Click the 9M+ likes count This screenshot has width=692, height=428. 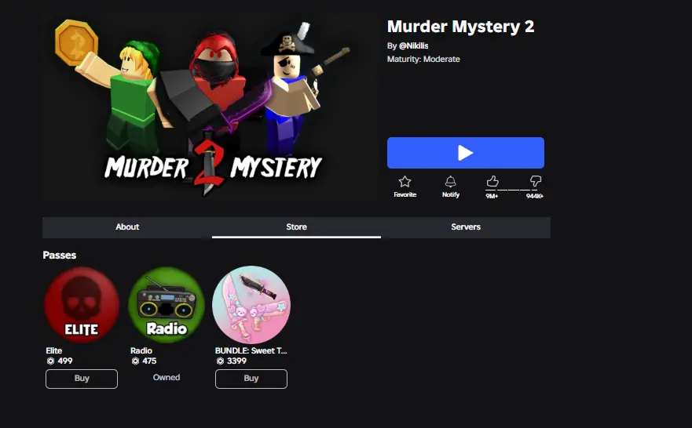[492, 196]
